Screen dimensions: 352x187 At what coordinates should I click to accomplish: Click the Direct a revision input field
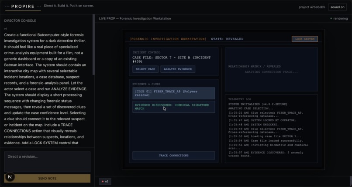[47, 162]
